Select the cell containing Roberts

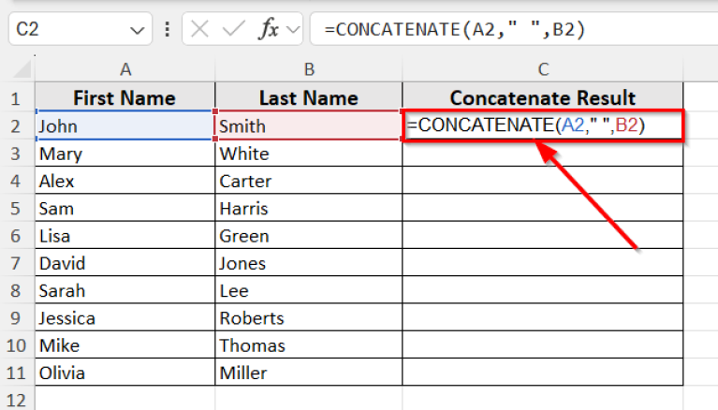[308, 318]
